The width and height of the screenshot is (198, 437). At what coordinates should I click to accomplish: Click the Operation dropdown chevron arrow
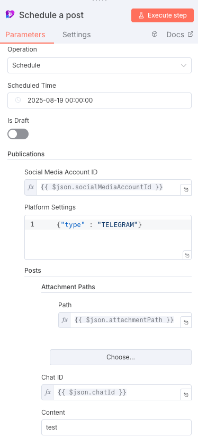pos(184,65)
